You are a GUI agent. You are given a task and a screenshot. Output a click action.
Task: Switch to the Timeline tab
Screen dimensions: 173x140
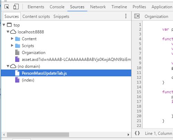pyautogui.click(x=119, y=7)
